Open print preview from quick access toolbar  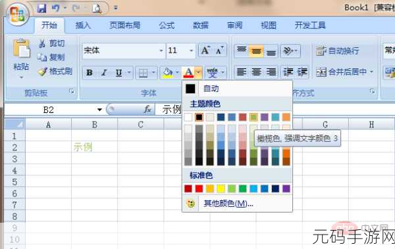pyautogui.click(x=97, y=9)
